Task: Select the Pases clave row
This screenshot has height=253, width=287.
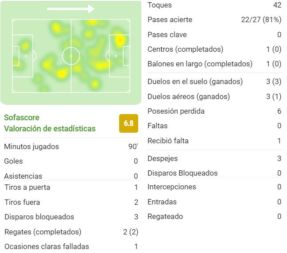Action: tap(214, 34)
